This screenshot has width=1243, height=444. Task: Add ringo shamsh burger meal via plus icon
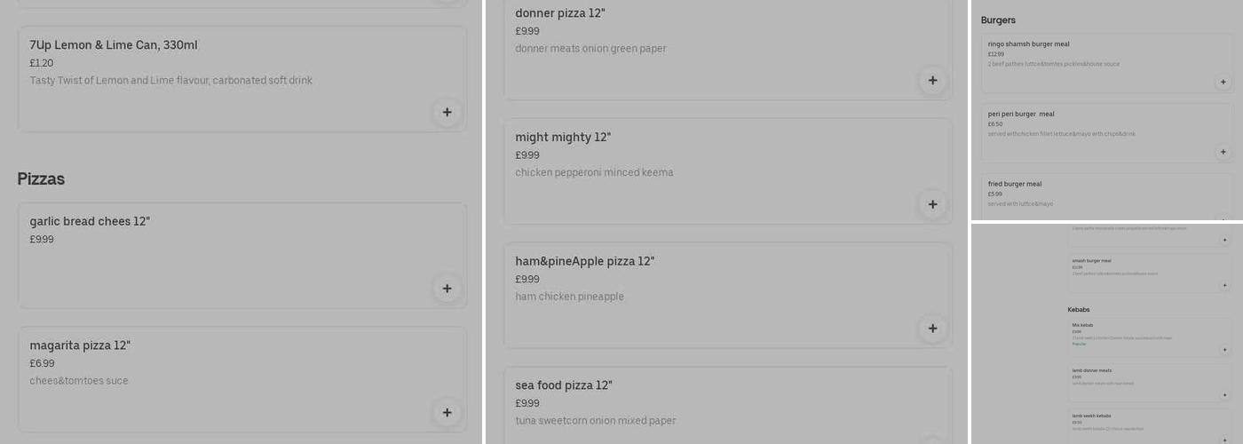tap(1223, 82)
